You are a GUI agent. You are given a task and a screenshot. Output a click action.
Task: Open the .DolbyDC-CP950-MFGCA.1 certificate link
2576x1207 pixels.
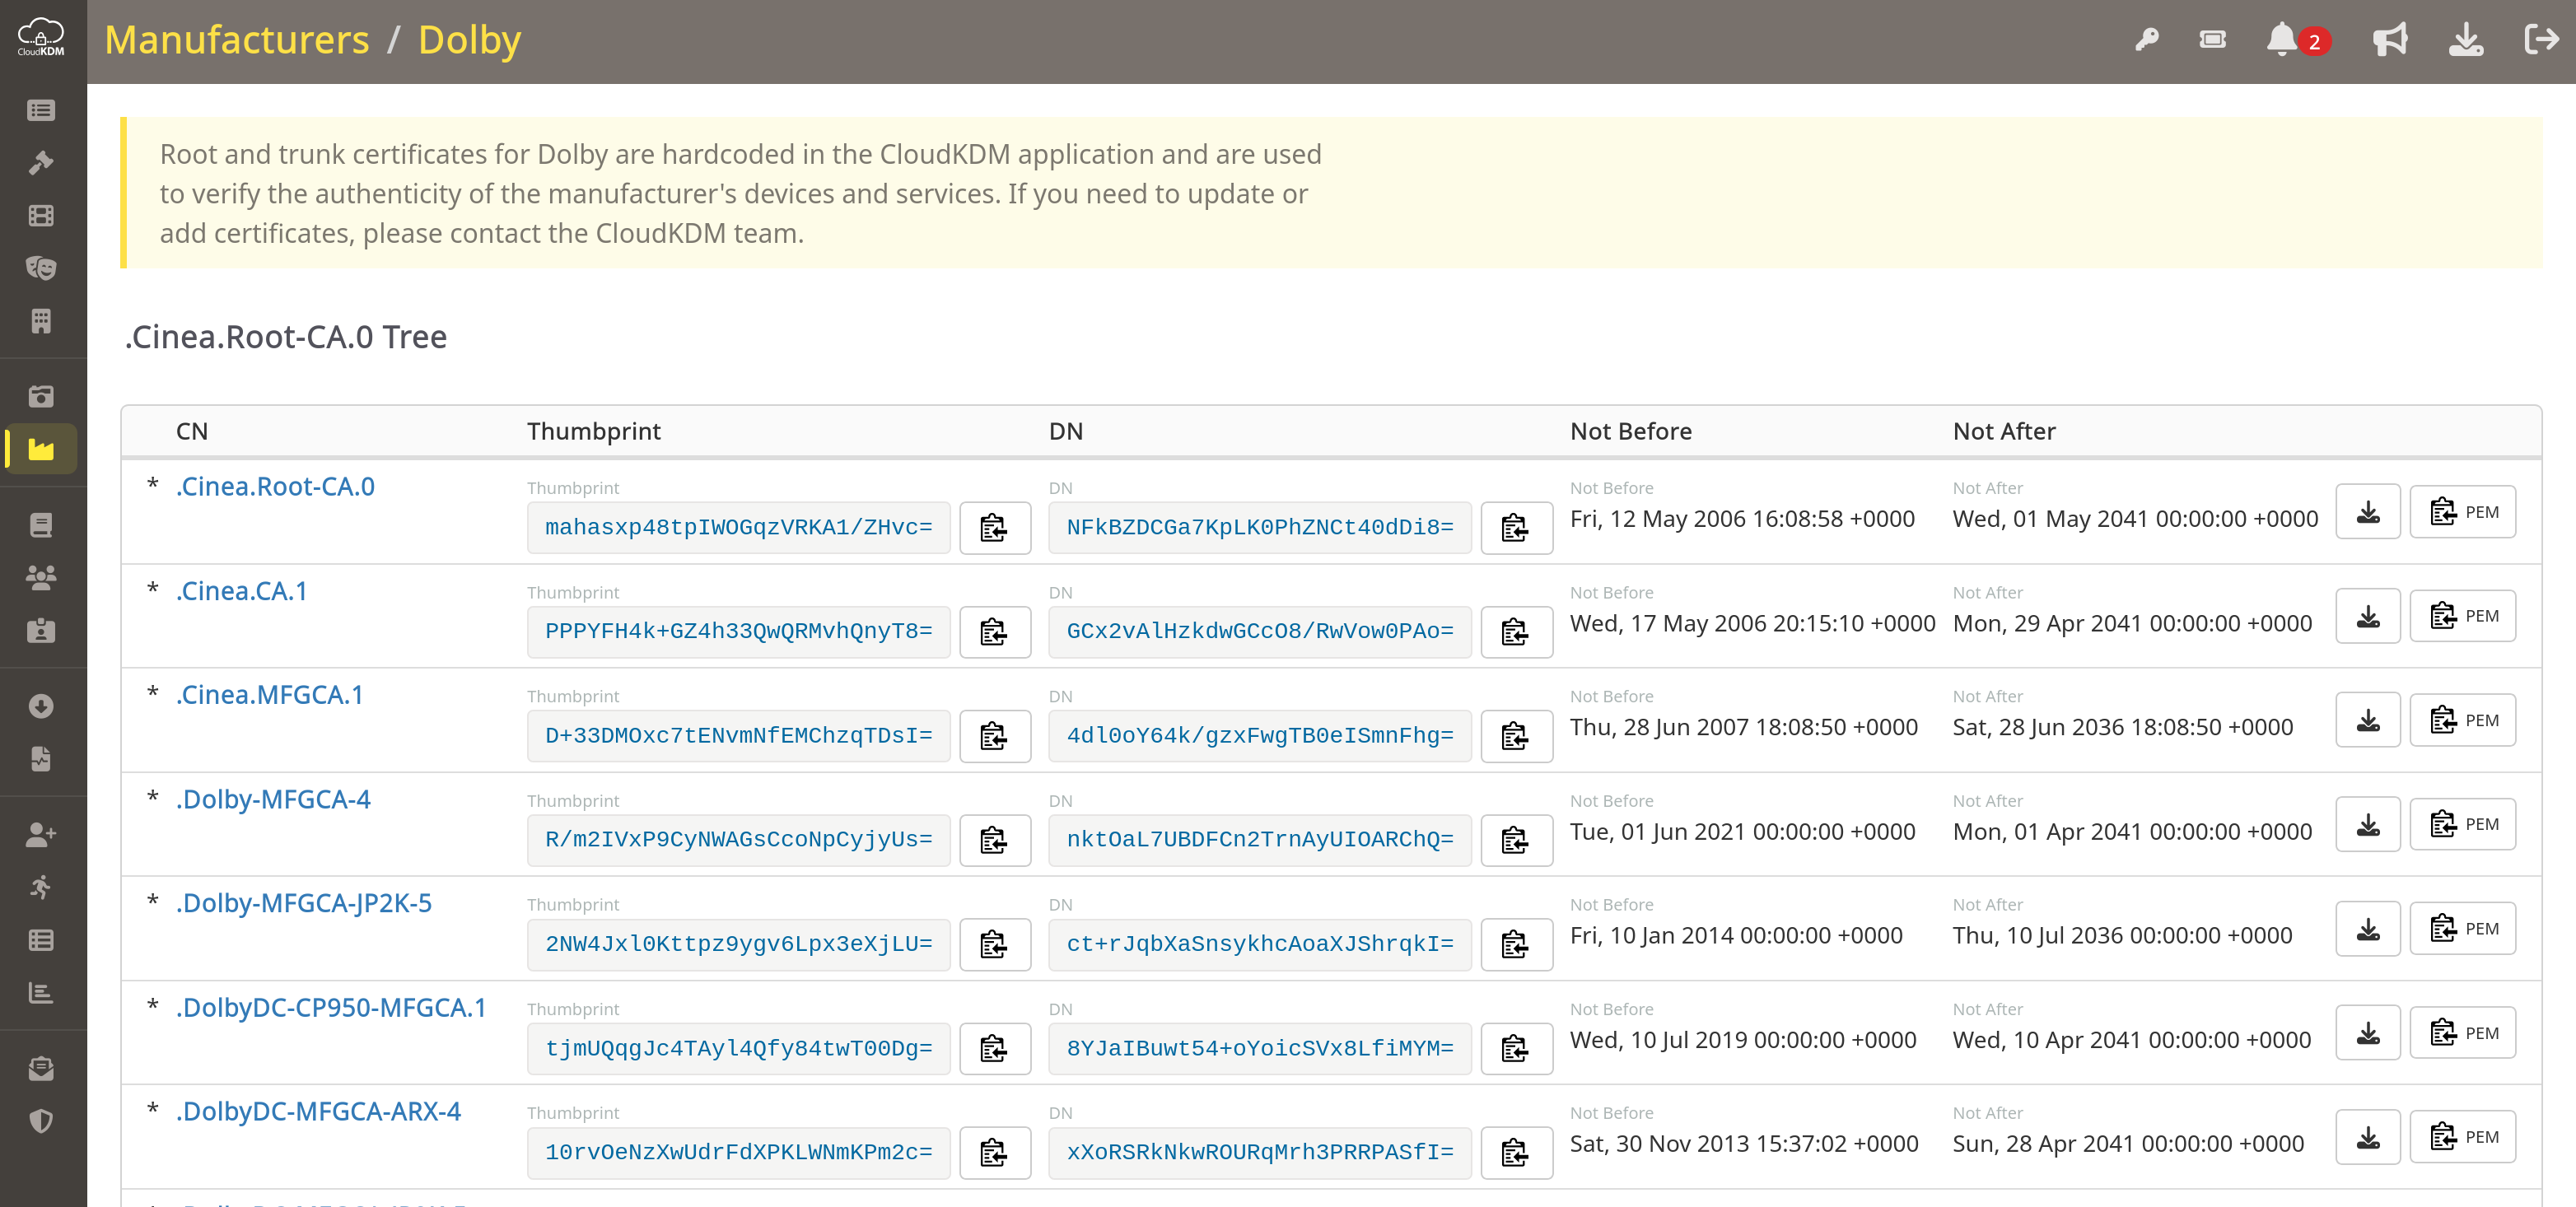[331, 1007]
